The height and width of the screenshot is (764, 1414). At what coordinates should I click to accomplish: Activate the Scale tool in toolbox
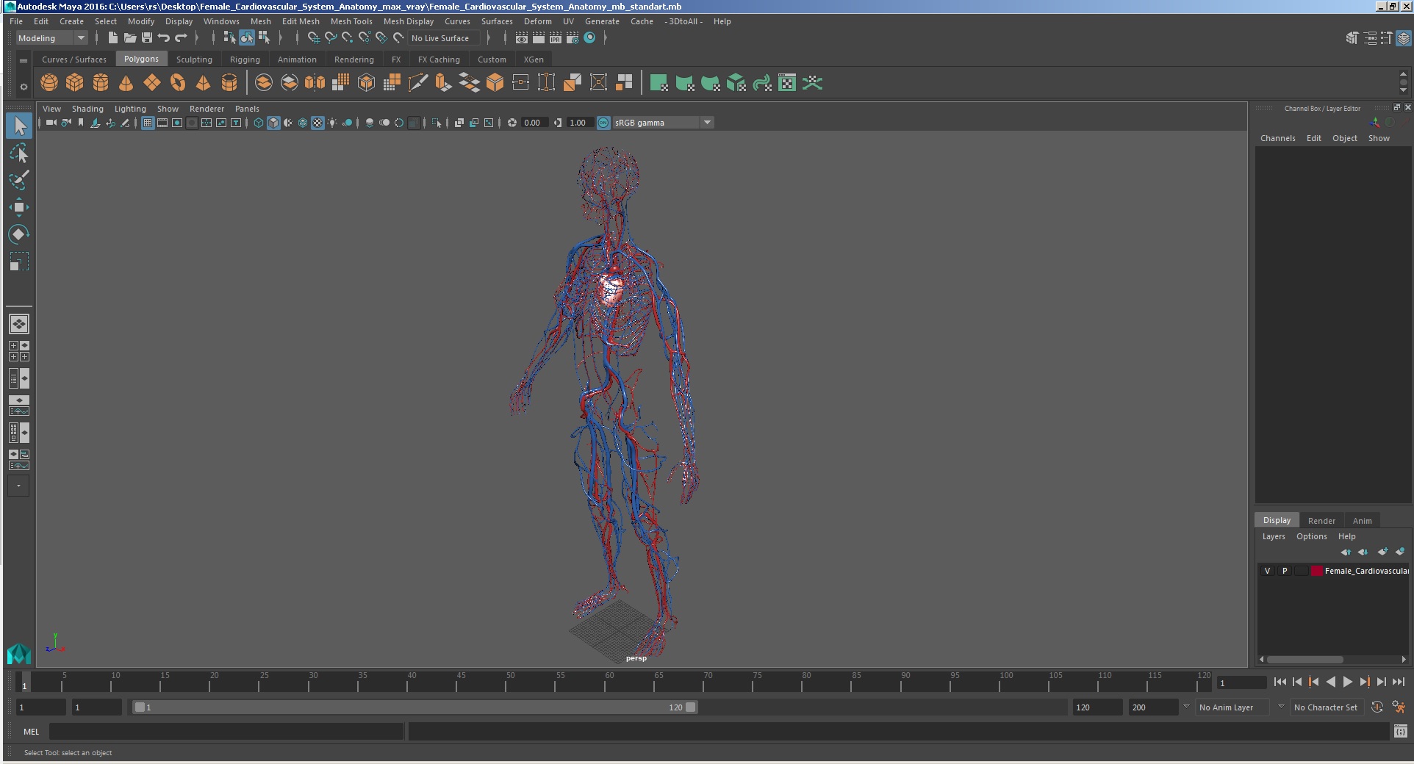tap(19, 262)
